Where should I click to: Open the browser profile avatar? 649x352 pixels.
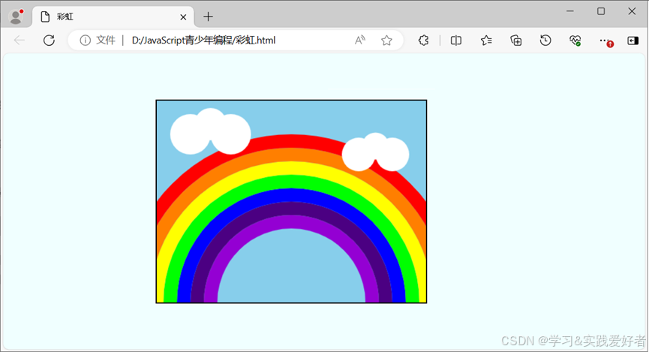tap(17, 17)
